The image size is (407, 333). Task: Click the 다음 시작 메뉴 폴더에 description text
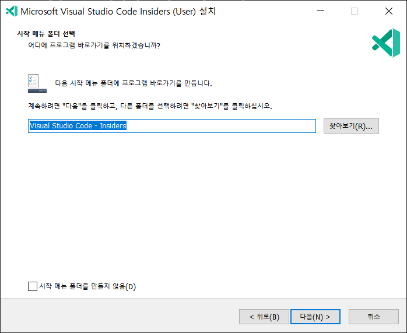coord(134,83)
